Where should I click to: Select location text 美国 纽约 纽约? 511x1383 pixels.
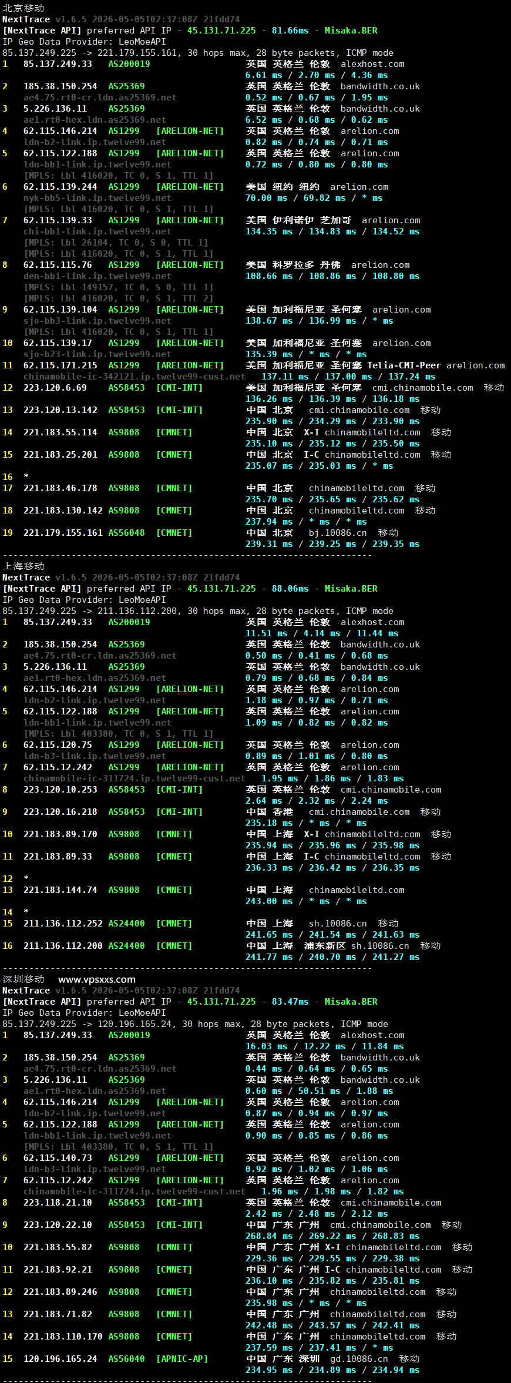click(283, 187)
